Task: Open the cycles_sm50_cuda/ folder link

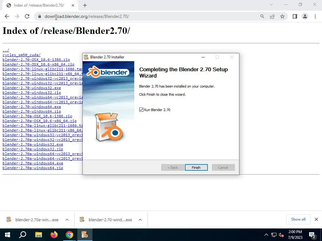Action: pos(22,55)
